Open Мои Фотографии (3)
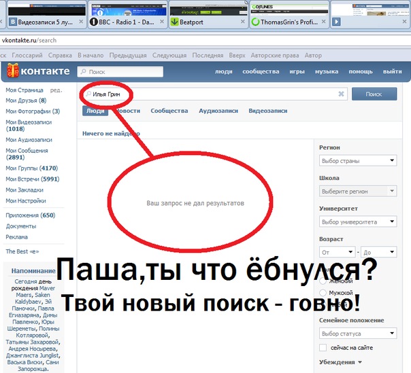Viewport: 411px width, 373px height. pyautogui.click(x=33, y=111)
